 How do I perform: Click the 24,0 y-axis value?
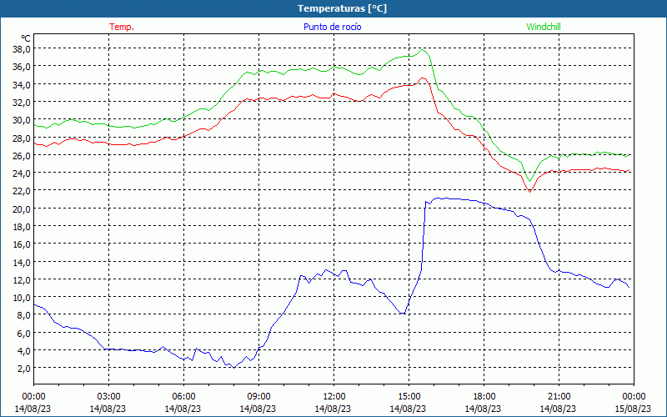click(22, 173)
